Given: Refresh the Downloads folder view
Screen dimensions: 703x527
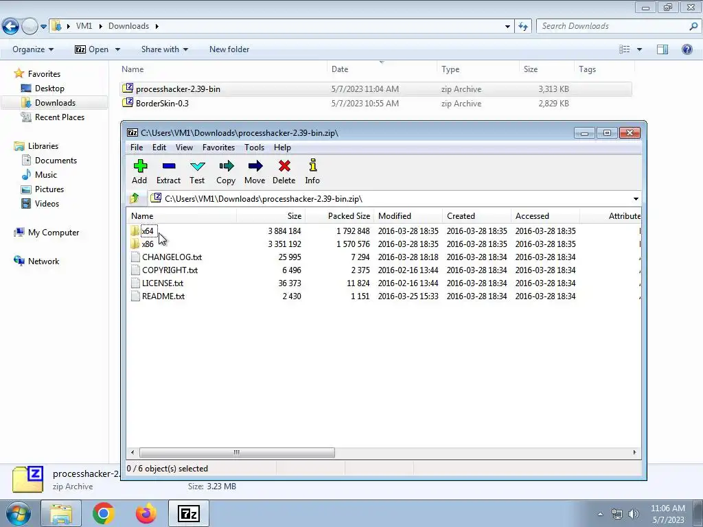Looking at the screenshot, I should [x=522, y=26].
